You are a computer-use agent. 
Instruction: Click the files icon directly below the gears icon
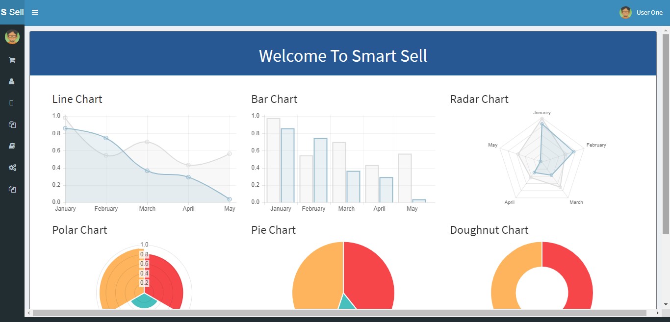click(x=12, y=189)
